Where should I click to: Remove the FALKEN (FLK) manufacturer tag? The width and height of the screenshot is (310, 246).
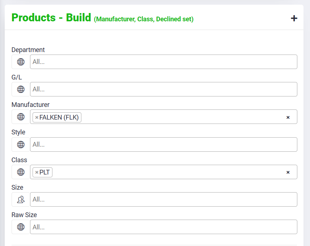(37, 117)
